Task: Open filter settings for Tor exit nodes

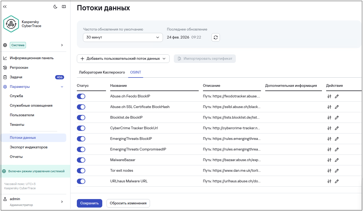Action: [329, 171]
